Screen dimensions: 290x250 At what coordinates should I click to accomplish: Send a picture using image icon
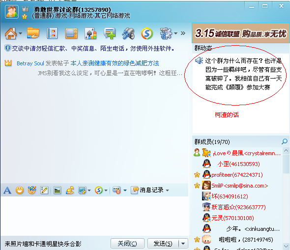[x=57, y=190]
